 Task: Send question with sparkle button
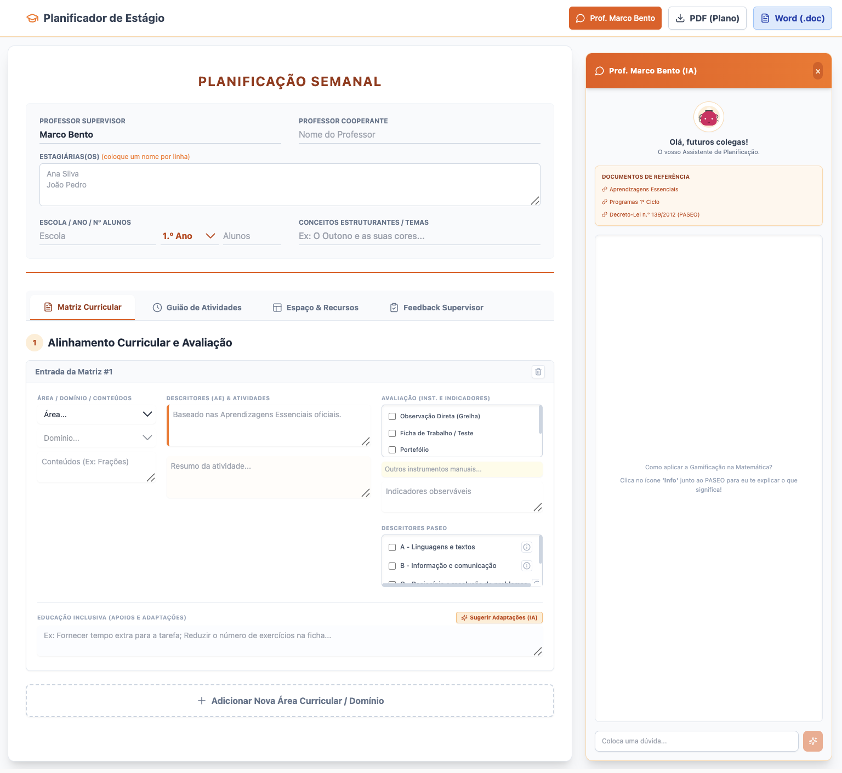click(813, 741)
